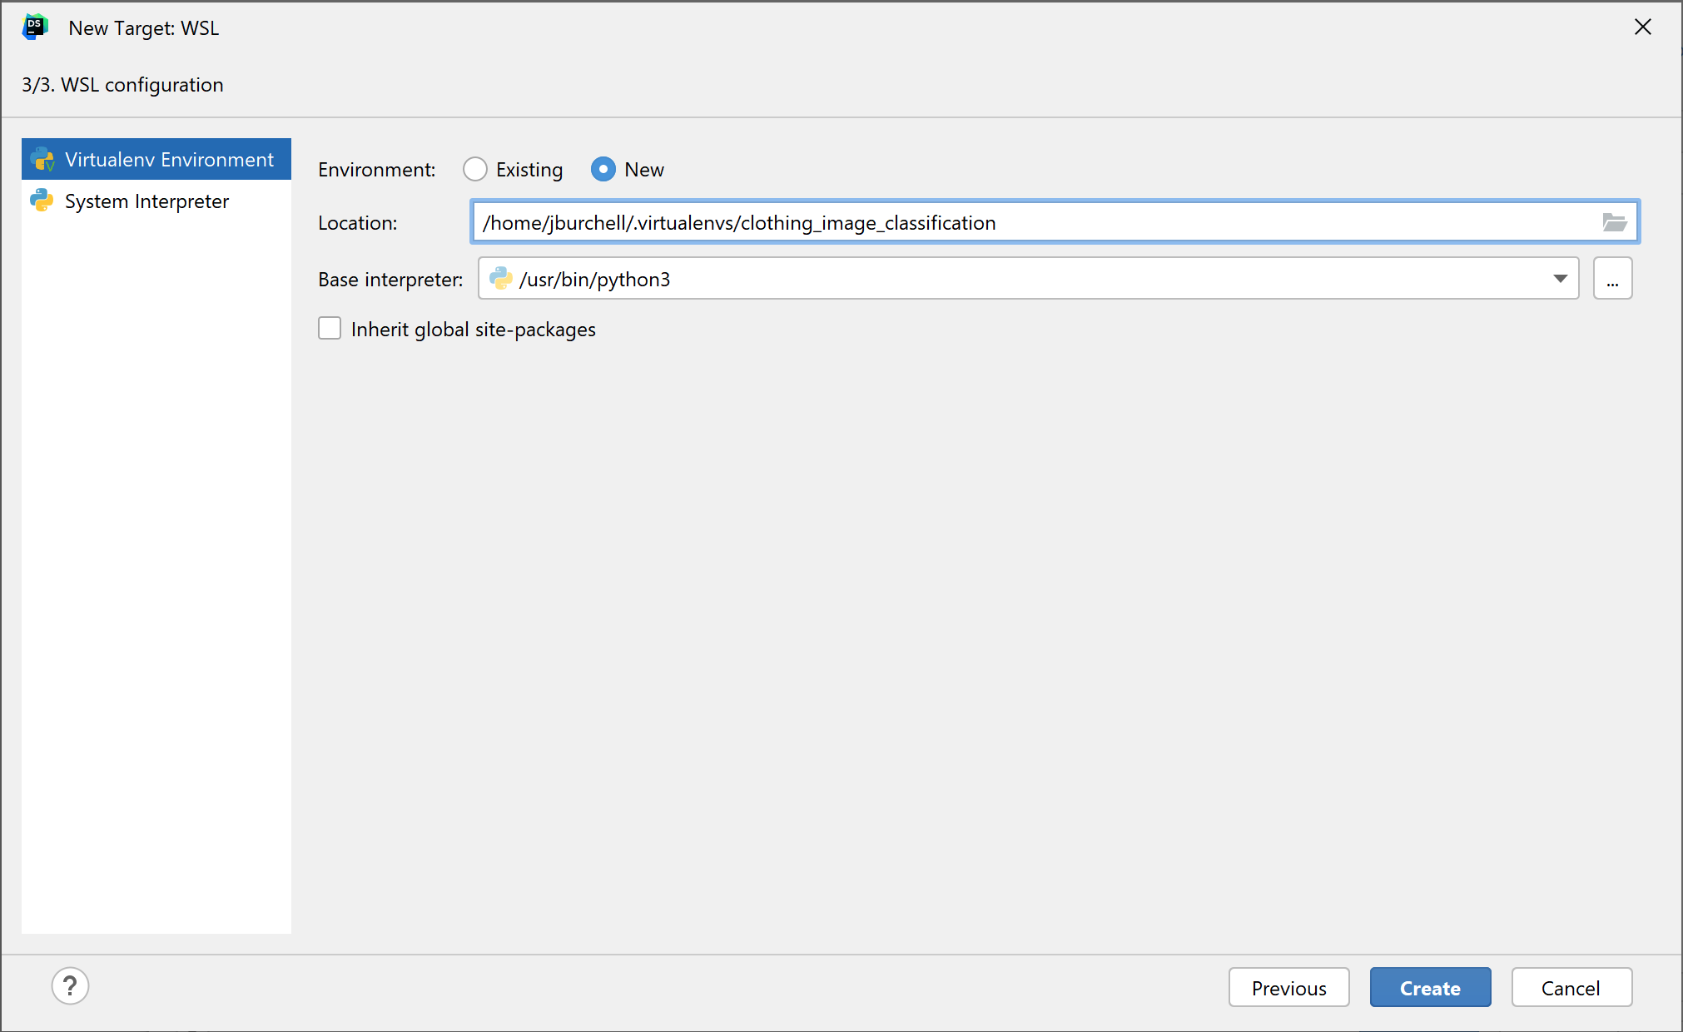Select the Virtualenv Environment option
The height and width of the screenshot is (1032, 1683).
156,159
